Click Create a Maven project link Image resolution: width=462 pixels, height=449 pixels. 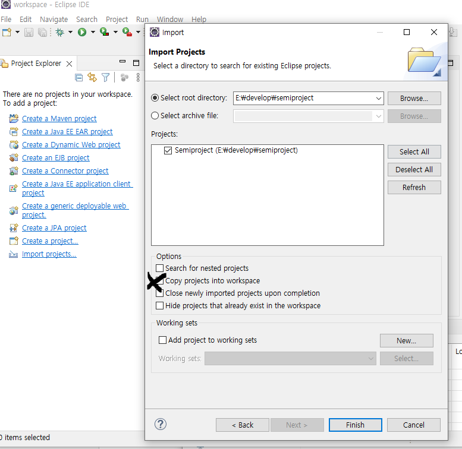click(x=59, y=119)
